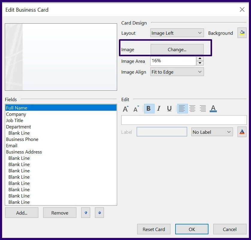The height and width of the screenshot is (240, 251).
Task: Toggle Bold formatting
Action: click(x=149, y=109)
